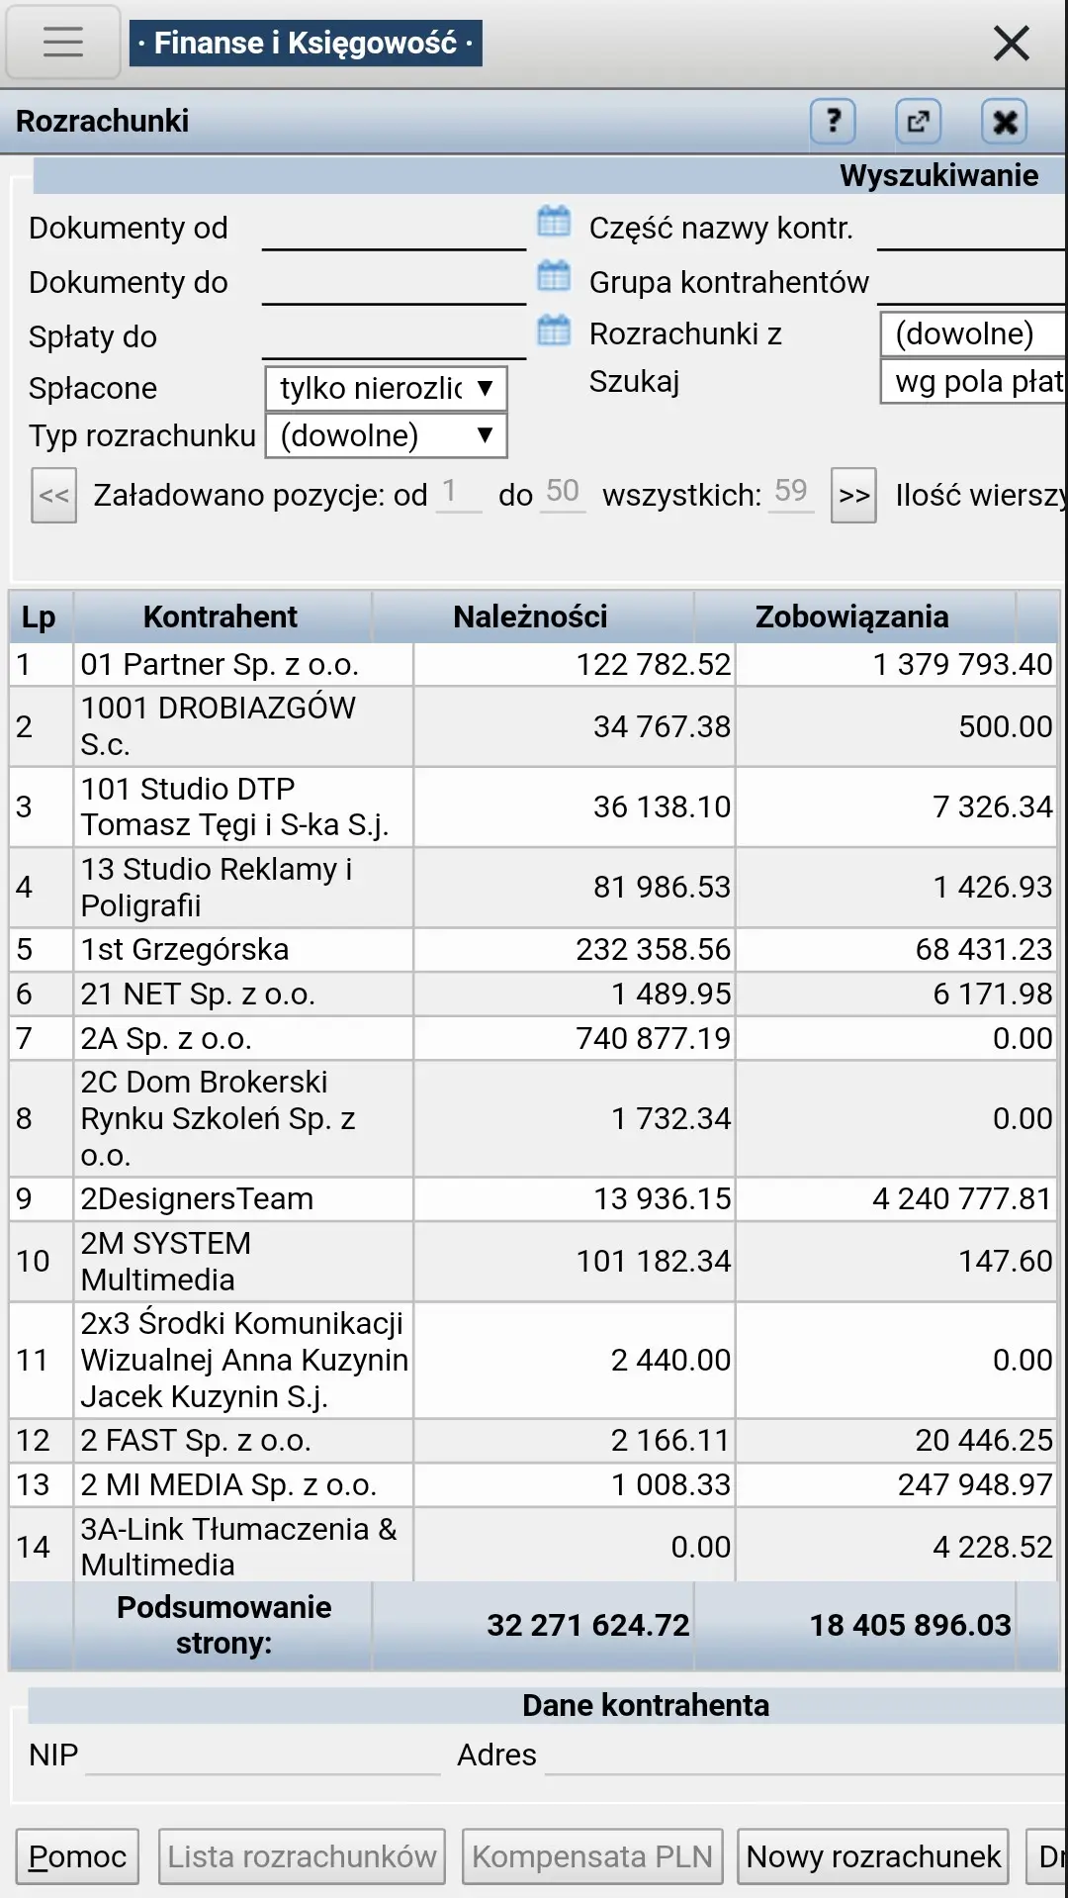Click the Pomoc button
This screenshot has height=1898, width=1068.
tap(77, 1856)
